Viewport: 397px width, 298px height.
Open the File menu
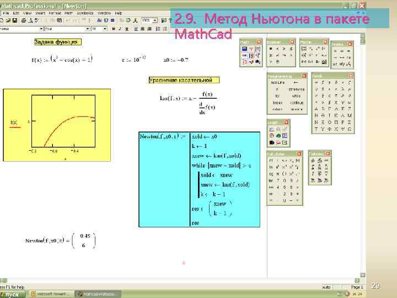point(6,13)
